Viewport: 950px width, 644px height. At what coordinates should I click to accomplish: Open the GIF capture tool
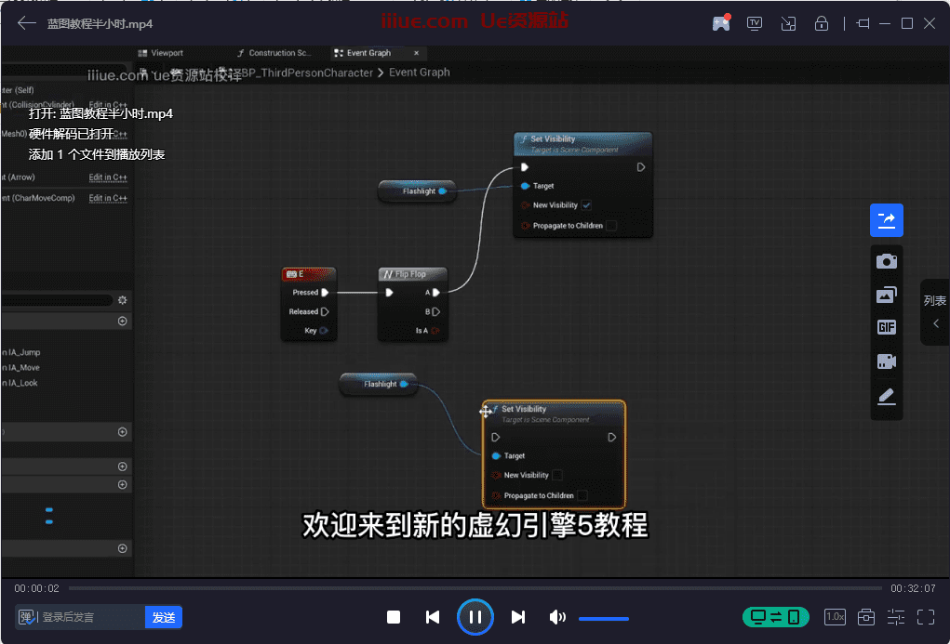tap(886, 328)
